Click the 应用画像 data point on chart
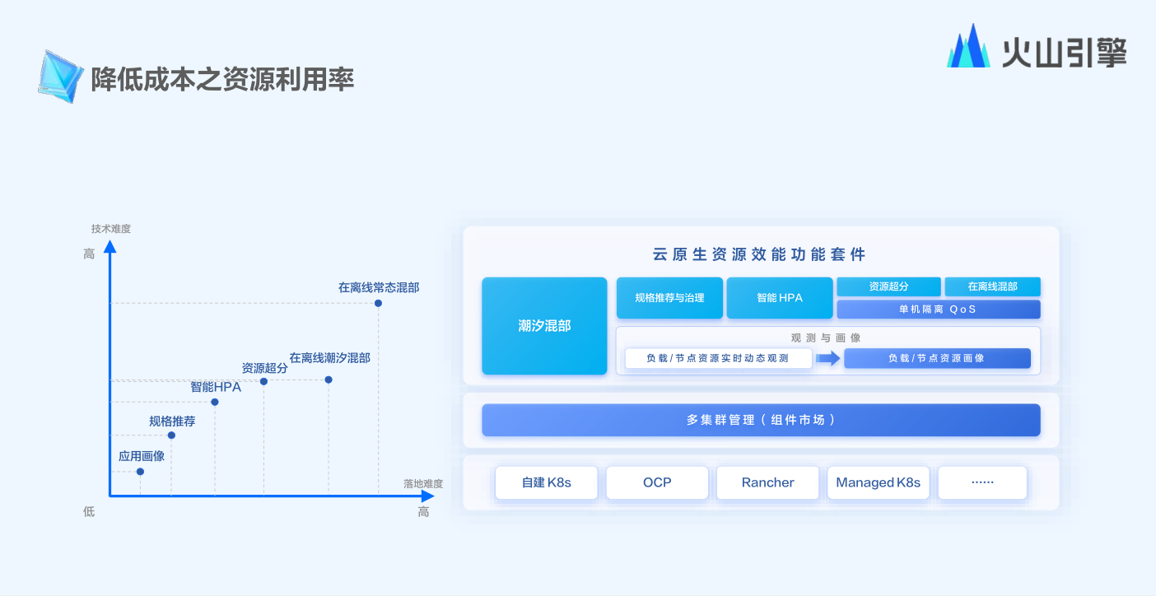The width and height of the screenshot is (1156, 596). (x=140, y=472)
